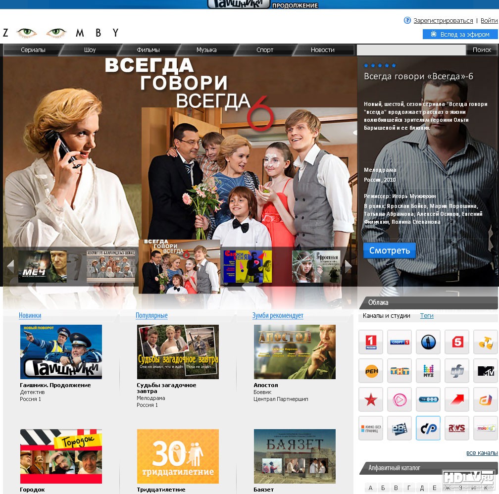Open the Судьбы загадочное завтра poster
Screen dimensions: 499x494
tap(178, 352)
